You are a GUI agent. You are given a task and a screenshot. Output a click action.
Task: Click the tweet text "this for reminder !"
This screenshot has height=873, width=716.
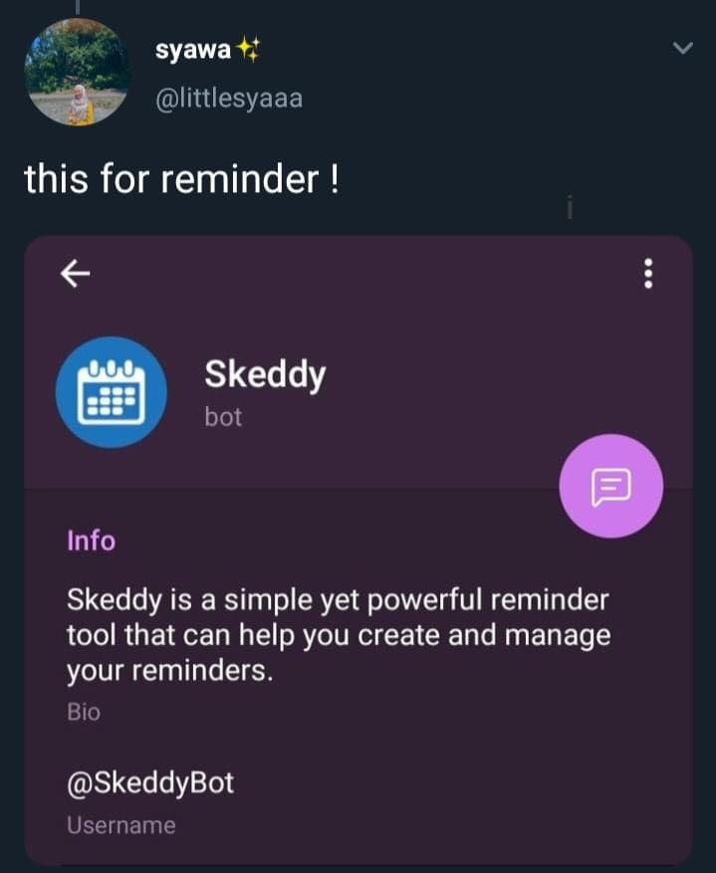click(181, 179)
